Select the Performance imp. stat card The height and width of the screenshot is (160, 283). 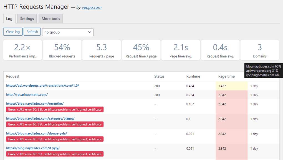[22, 50]
